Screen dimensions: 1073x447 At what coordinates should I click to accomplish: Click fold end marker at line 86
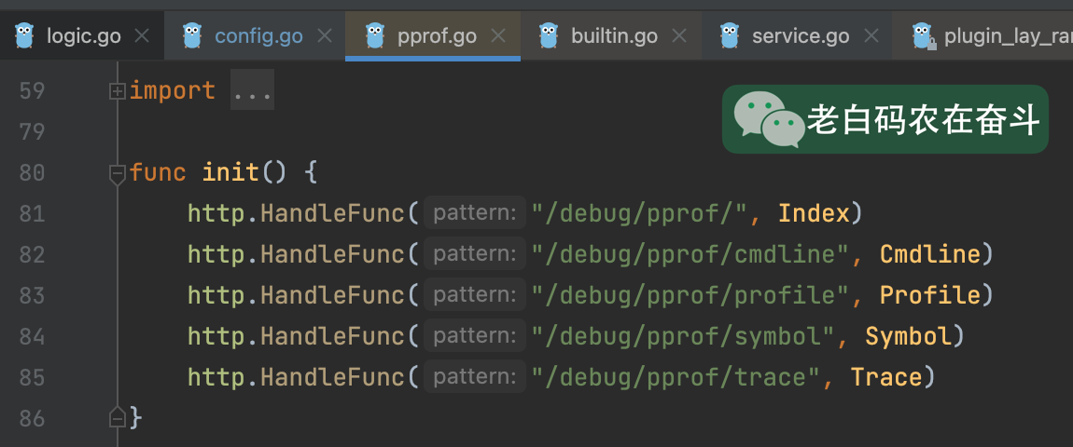click(x=118, y=418)
